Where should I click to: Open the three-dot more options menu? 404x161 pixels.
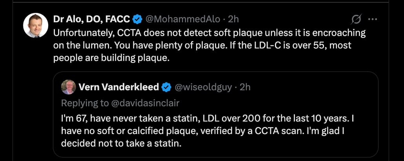tap(373, 18)
